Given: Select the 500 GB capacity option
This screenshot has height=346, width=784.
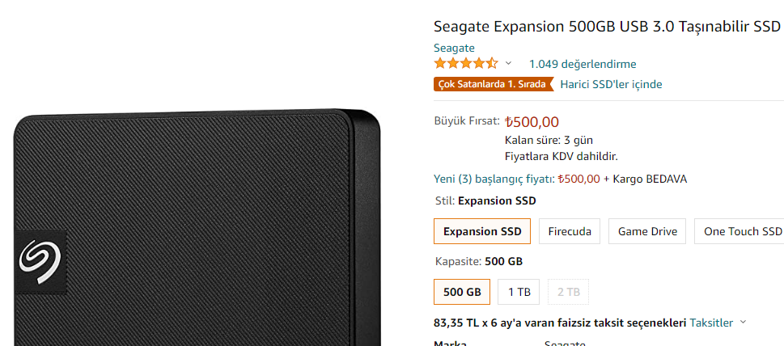Looking at the screenshot, I should coord(462,292).
